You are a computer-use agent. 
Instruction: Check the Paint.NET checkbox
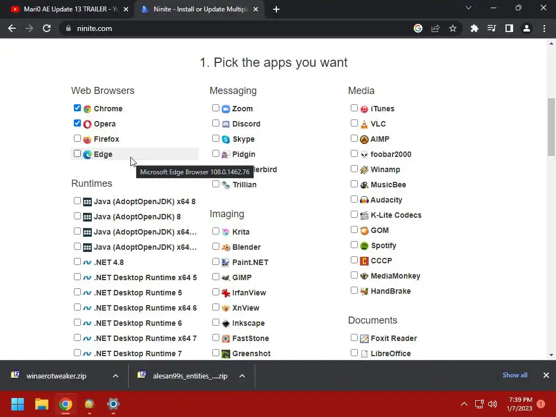pyautogui.click(x=216, y=262)
